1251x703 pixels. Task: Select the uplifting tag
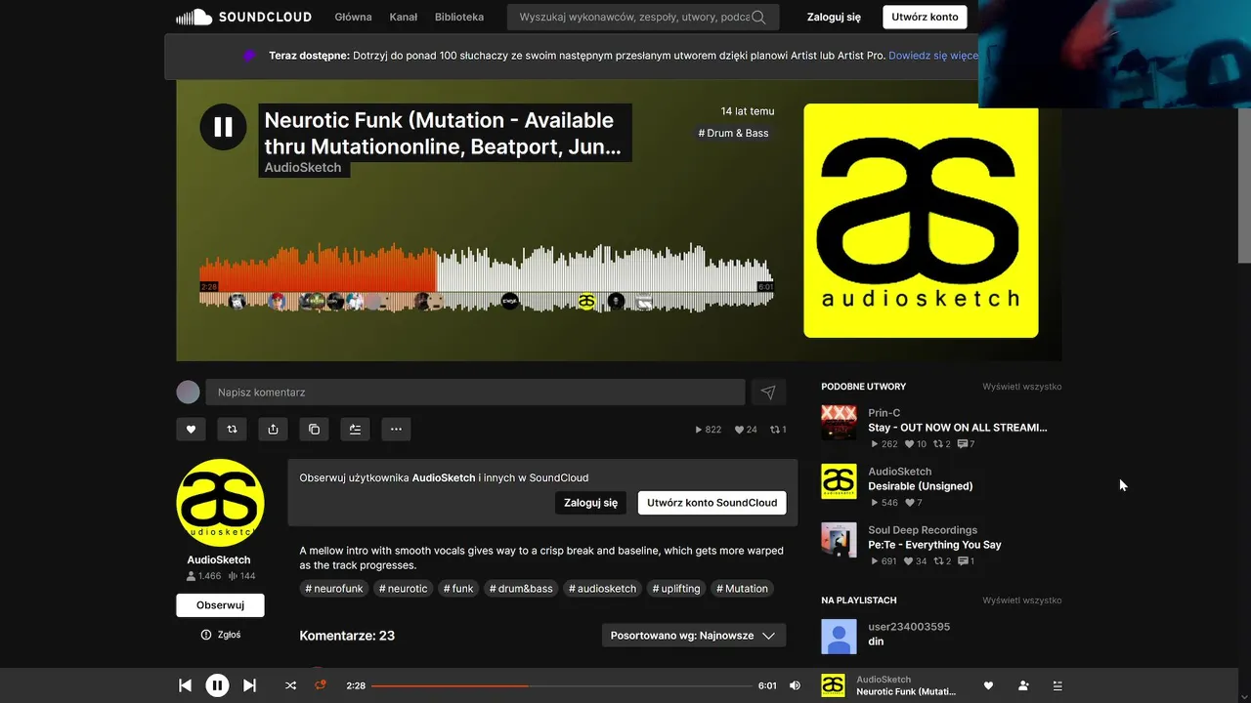[x=676, y=589]
